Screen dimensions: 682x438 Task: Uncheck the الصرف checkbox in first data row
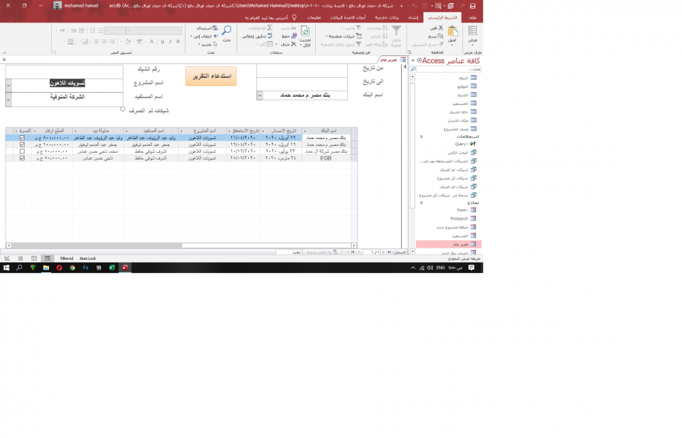tap(23, 137)
